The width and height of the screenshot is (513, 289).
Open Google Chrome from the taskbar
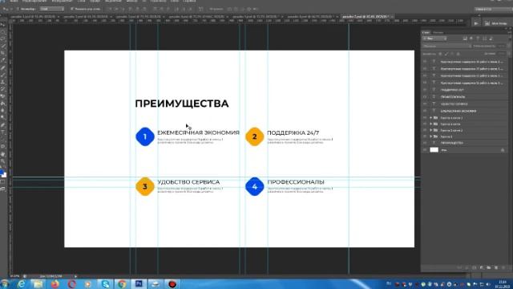(122, 283)
